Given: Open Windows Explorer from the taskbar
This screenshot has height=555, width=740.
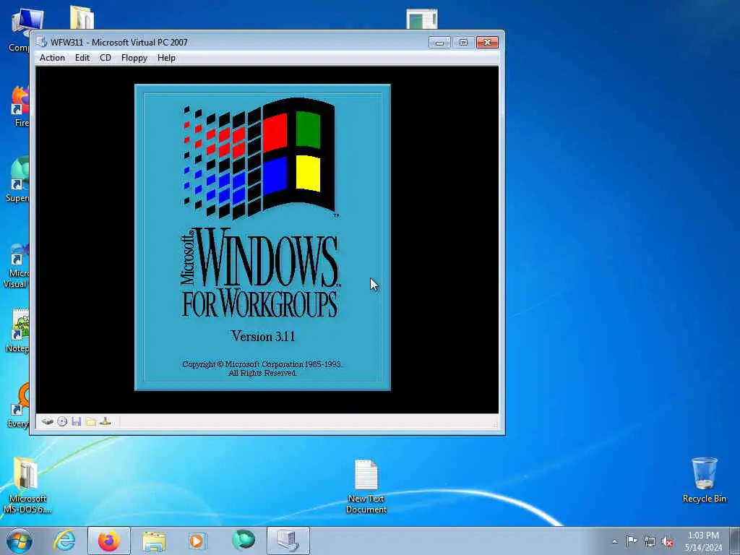Looking at the screenshot, I should tap(154, 541).
